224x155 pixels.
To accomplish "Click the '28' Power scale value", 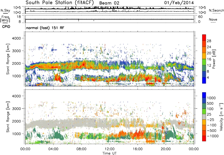I will pos(209,41).
